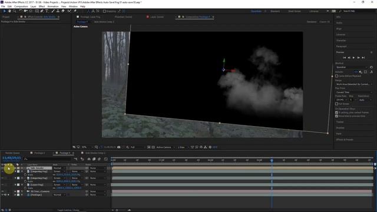Uncheck If caching, play cached frames

click(x=336, y=112)
